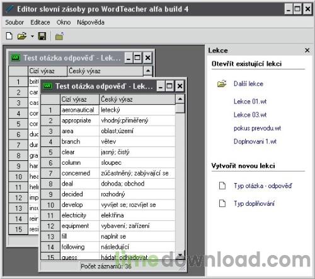Select row header 15 in back window
Screen dimensions: 315x279
coord(18,229)
